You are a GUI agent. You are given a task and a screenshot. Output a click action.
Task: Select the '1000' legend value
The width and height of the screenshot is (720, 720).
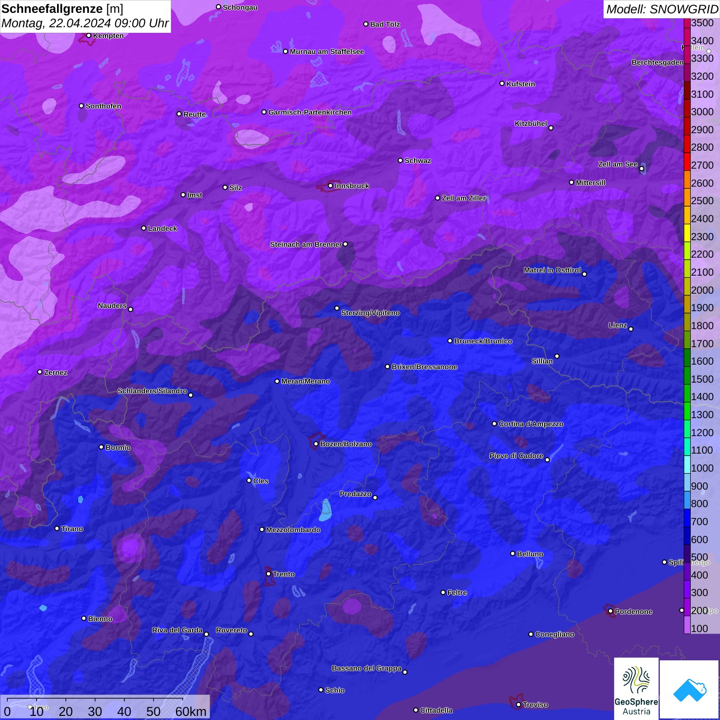(703, 468)
